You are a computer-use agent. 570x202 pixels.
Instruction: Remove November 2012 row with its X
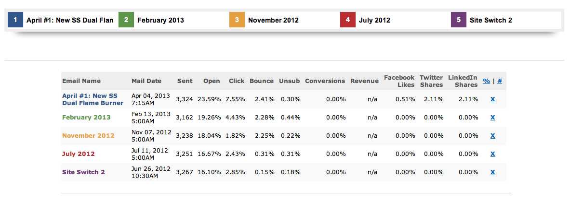[492, 136]
